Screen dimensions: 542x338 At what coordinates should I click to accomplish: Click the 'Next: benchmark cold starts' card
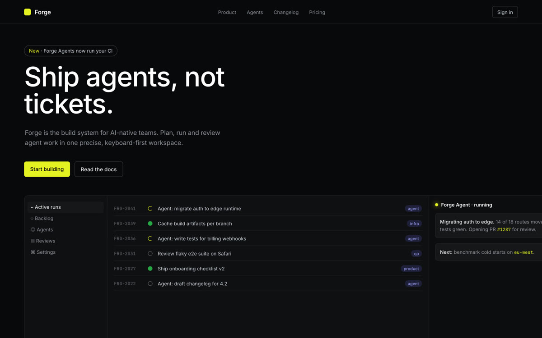tap(489, 252)
